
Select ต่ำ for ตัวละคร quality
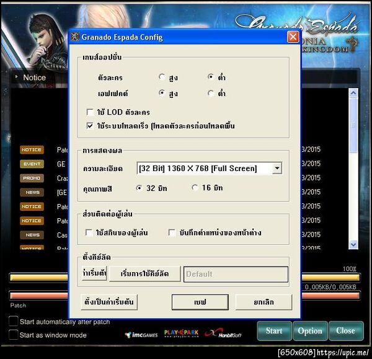tap(211, 77)
